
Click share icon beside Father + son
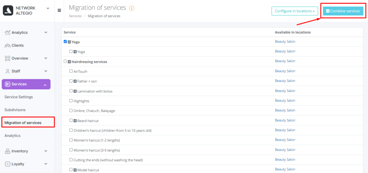pyautogui.click(x=75, y=82)
